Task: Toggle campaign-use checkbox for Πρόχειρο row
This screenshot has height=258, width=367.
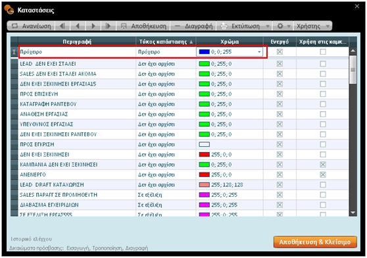Action: click(323, 52)
